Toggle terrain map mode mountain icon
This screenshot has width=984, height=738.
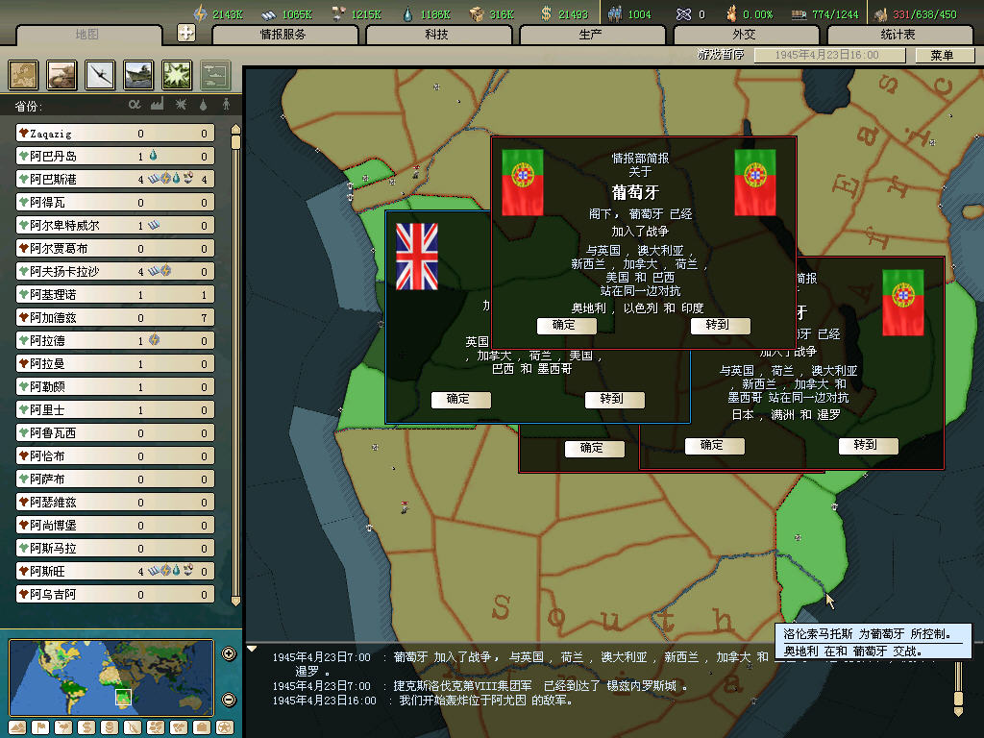16,726
